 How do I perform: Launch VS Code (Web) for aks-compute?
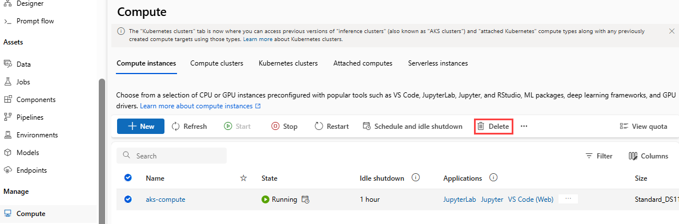[x=531, y=199]
